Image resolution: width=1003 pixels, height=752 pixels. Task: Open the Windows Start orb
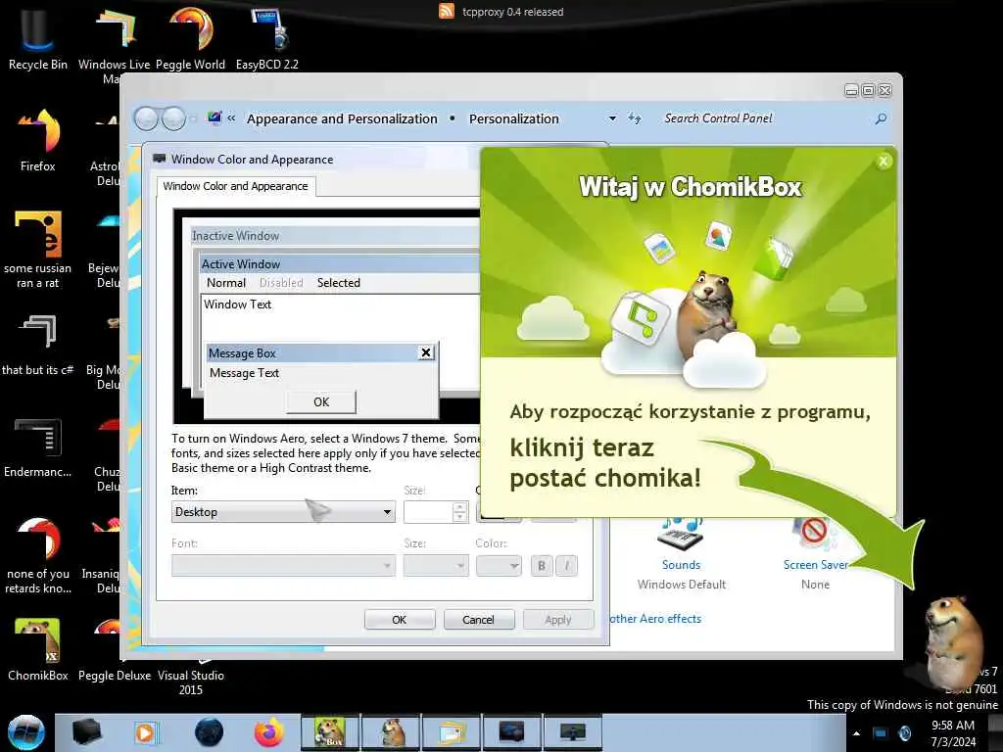pos(25,732)
